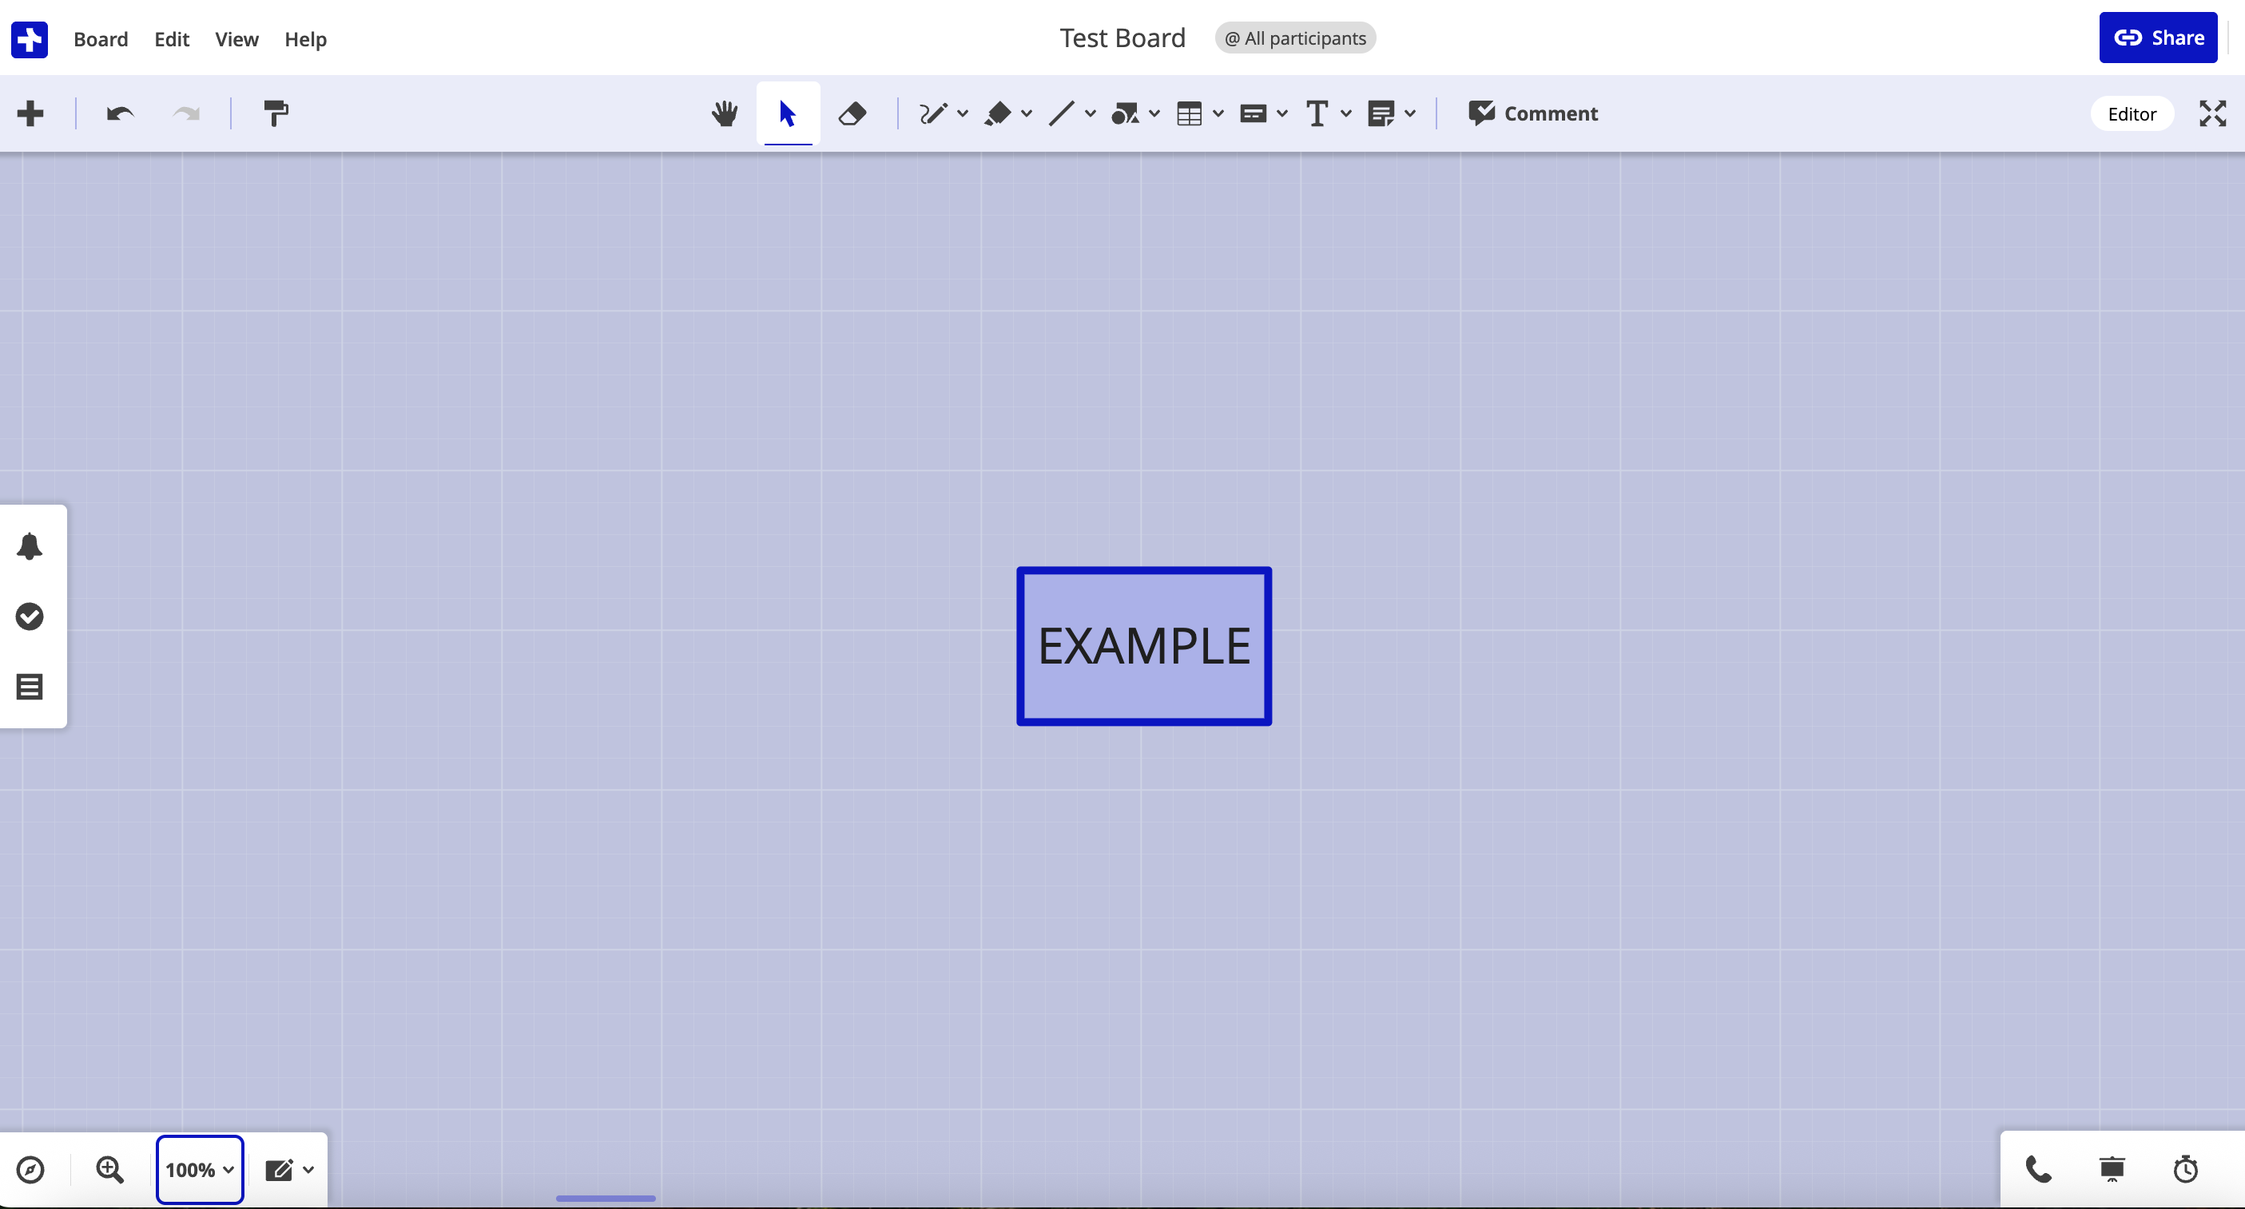
Task: Open notifications via the bell icon
Action: (x=30, y=547)
